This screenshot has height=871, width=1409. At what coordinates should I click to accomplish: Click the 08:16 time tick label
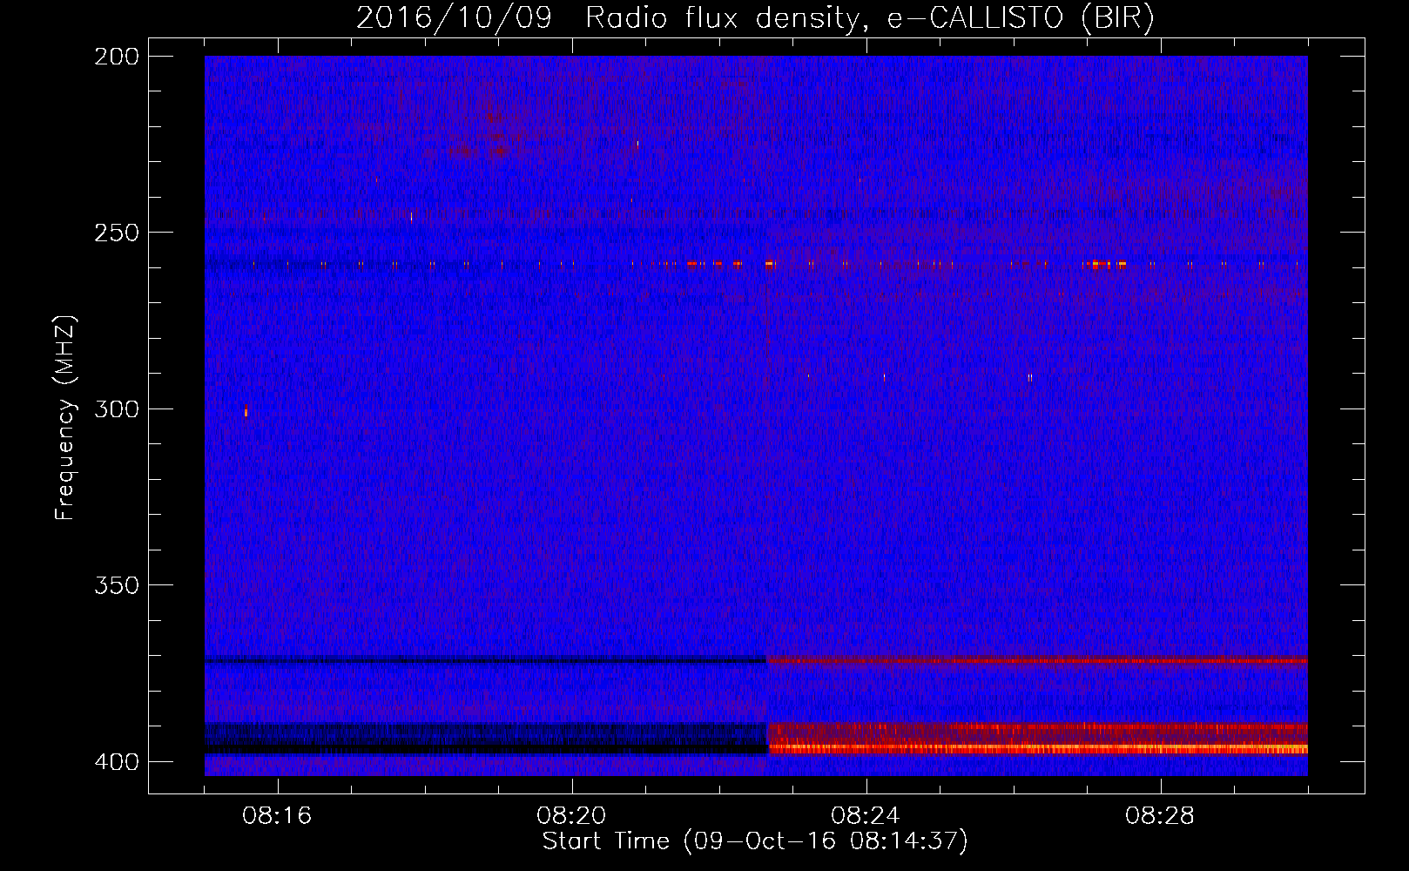[277, 816]
